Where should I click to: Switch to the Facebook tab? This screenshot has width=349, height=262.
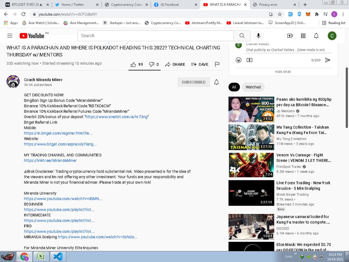tap(175, 5)
